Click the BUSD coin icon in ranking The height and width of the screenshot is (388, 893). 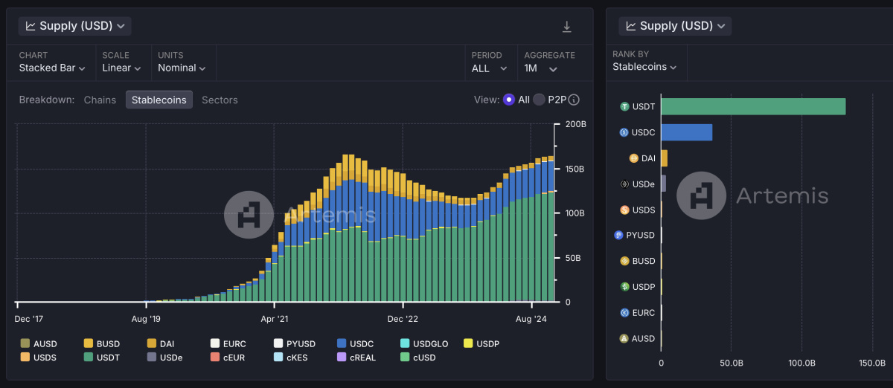[x=624, y=261]
